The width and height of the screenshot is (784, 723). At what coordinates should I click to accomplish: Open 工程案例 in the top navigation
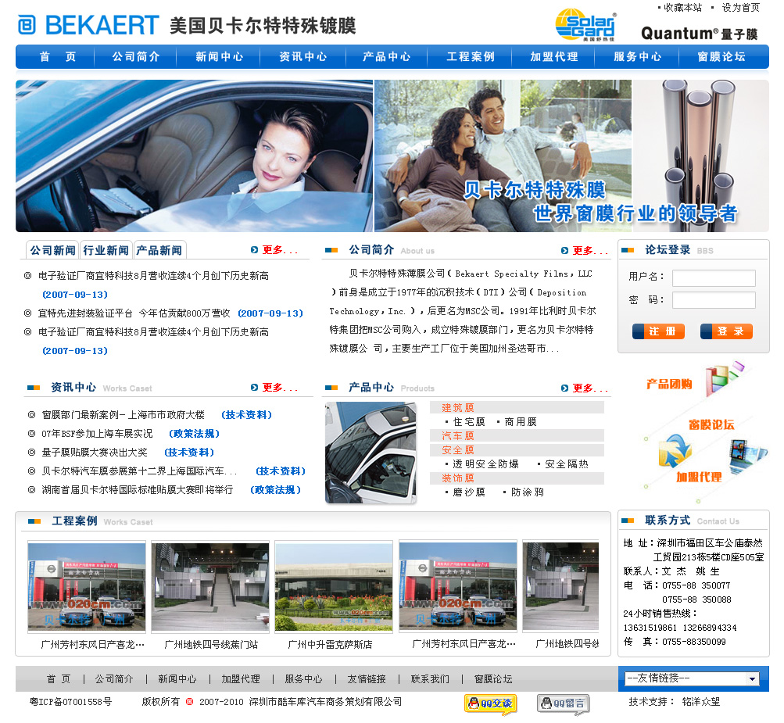(x=470, y=56)
